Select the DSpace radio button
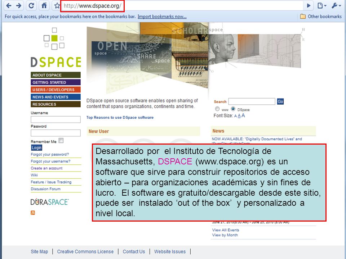This screenshot has width=346, height=259. tap(233, 109)
